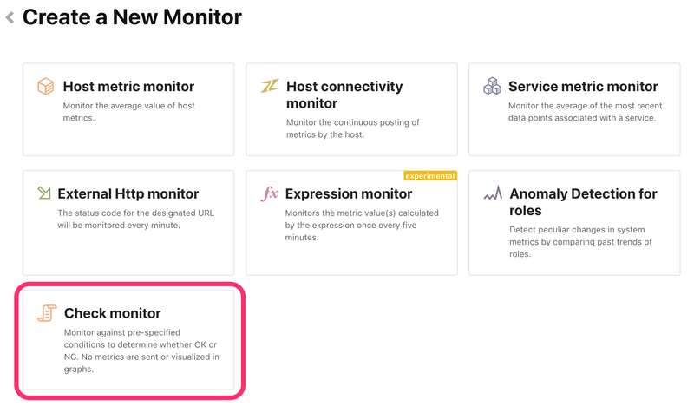Open the Check monitor title
Viewport: 694px width, 406px height.
coord(113,313)
